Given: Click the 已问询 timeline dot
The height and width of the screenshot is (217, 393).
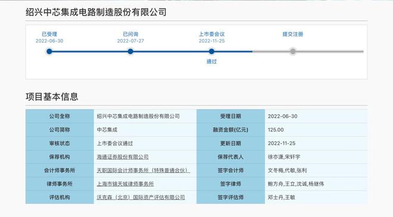Looking at the screenshot, I should [130, 51].
